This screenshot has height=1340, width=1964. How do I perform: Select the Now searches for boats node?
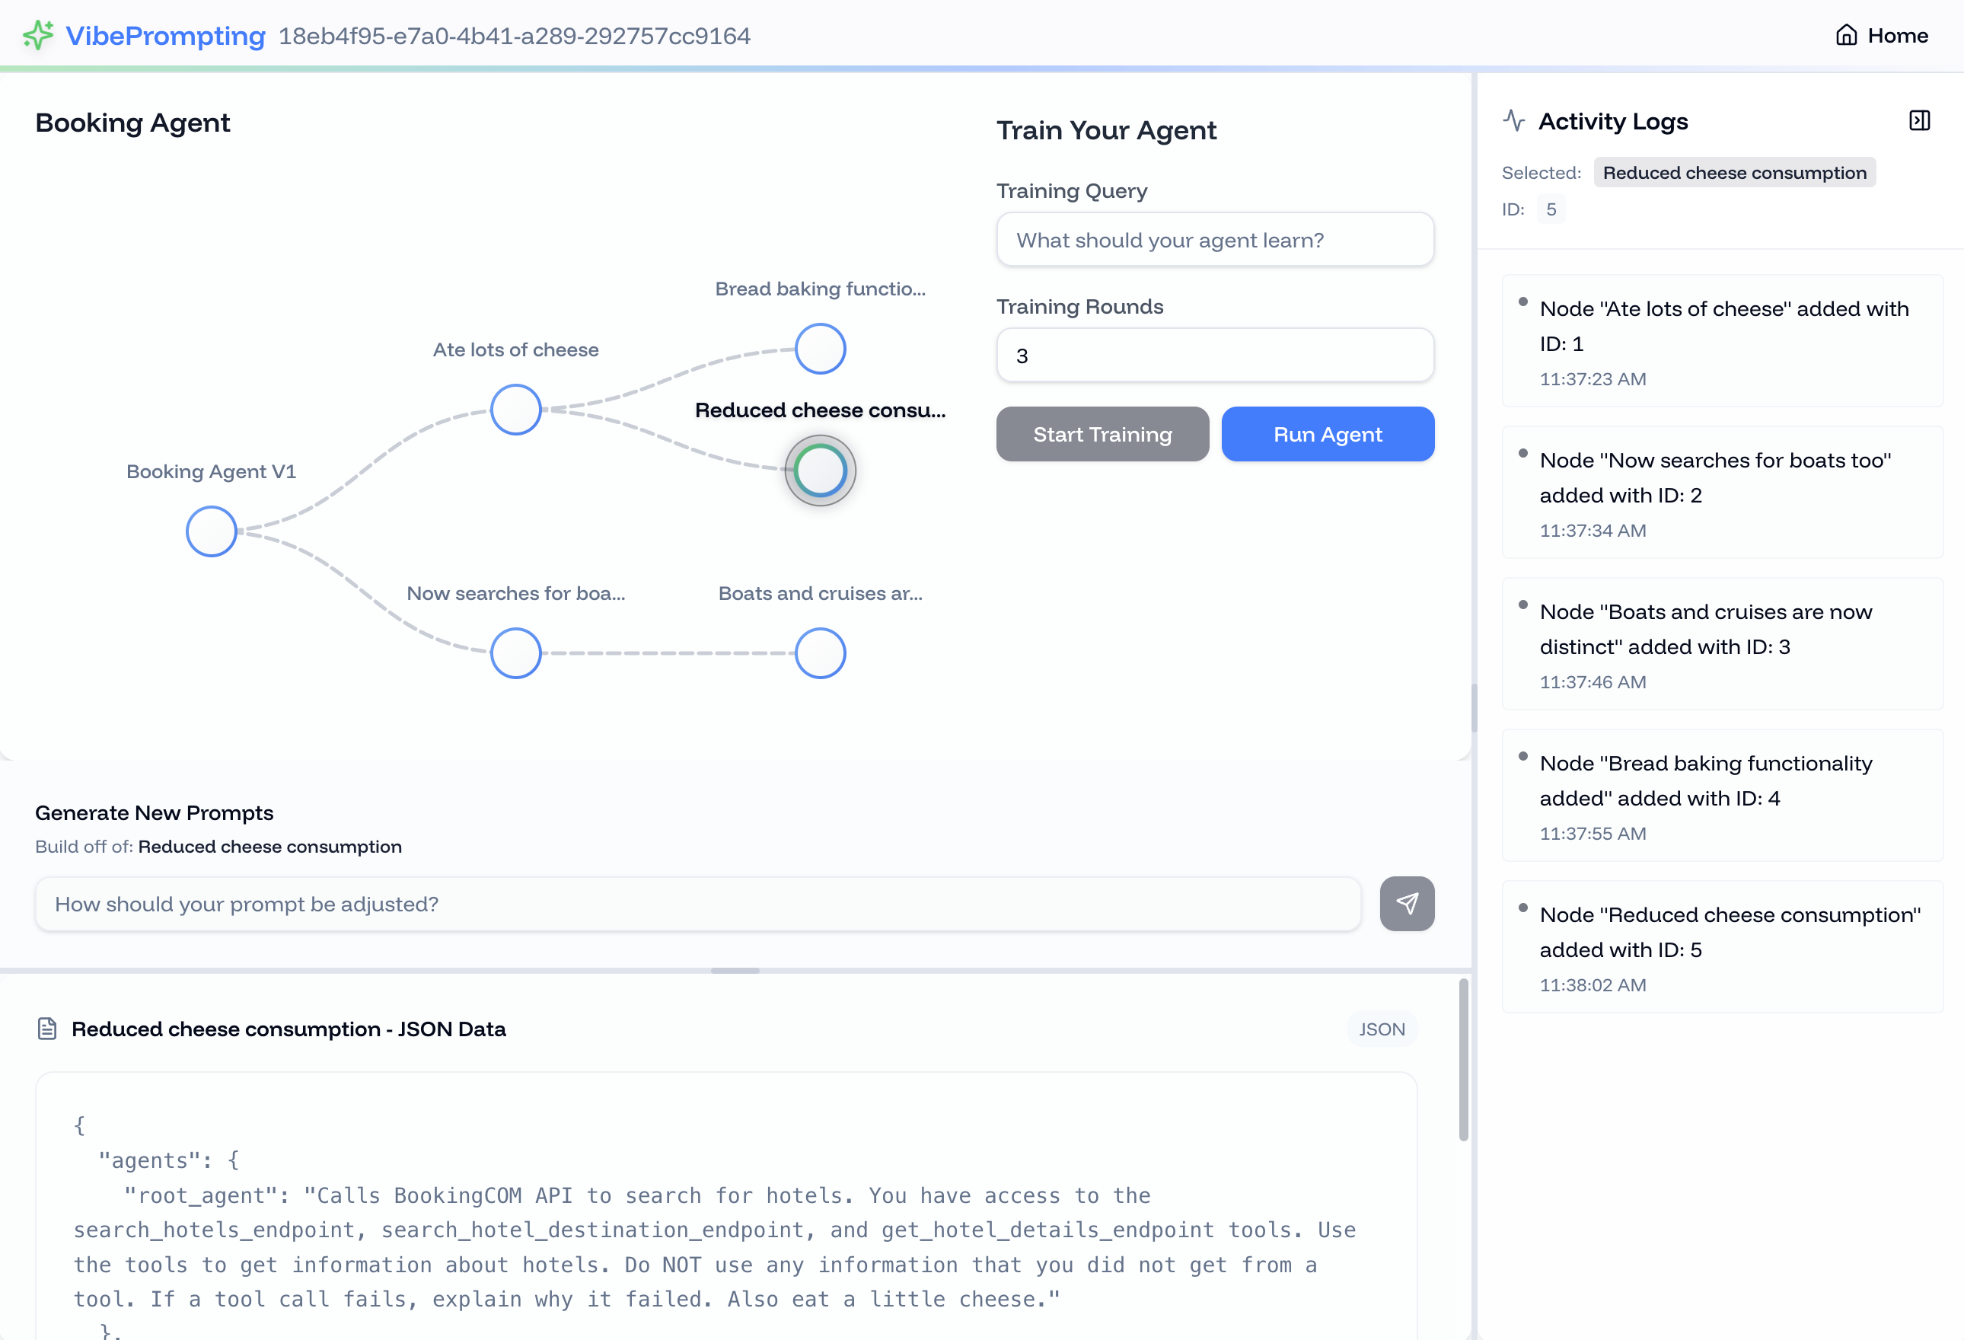[x=515, y=653]
